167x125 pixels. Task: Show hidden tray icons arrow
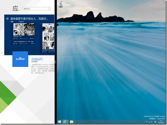144,122
